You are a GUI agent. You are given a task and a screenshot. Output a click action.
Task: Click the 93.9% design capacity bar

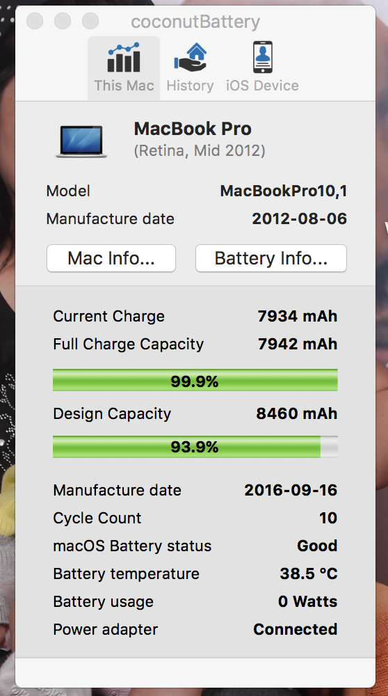195,447
